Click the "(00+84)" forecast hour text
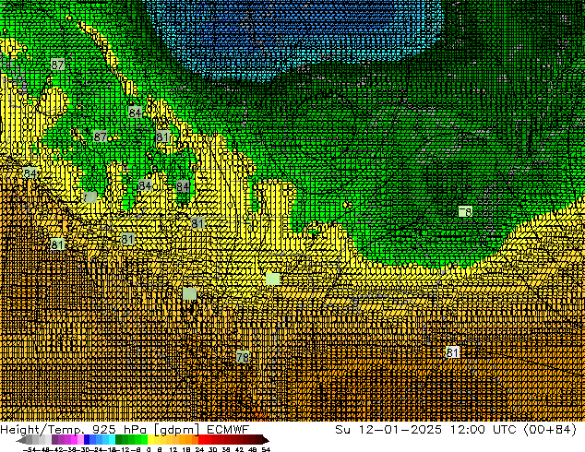Screen dimensions: 585x452 (x=551, y=430)
